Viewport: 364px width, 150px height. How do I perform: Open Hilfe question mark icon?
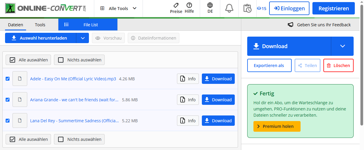coord(189,8)
